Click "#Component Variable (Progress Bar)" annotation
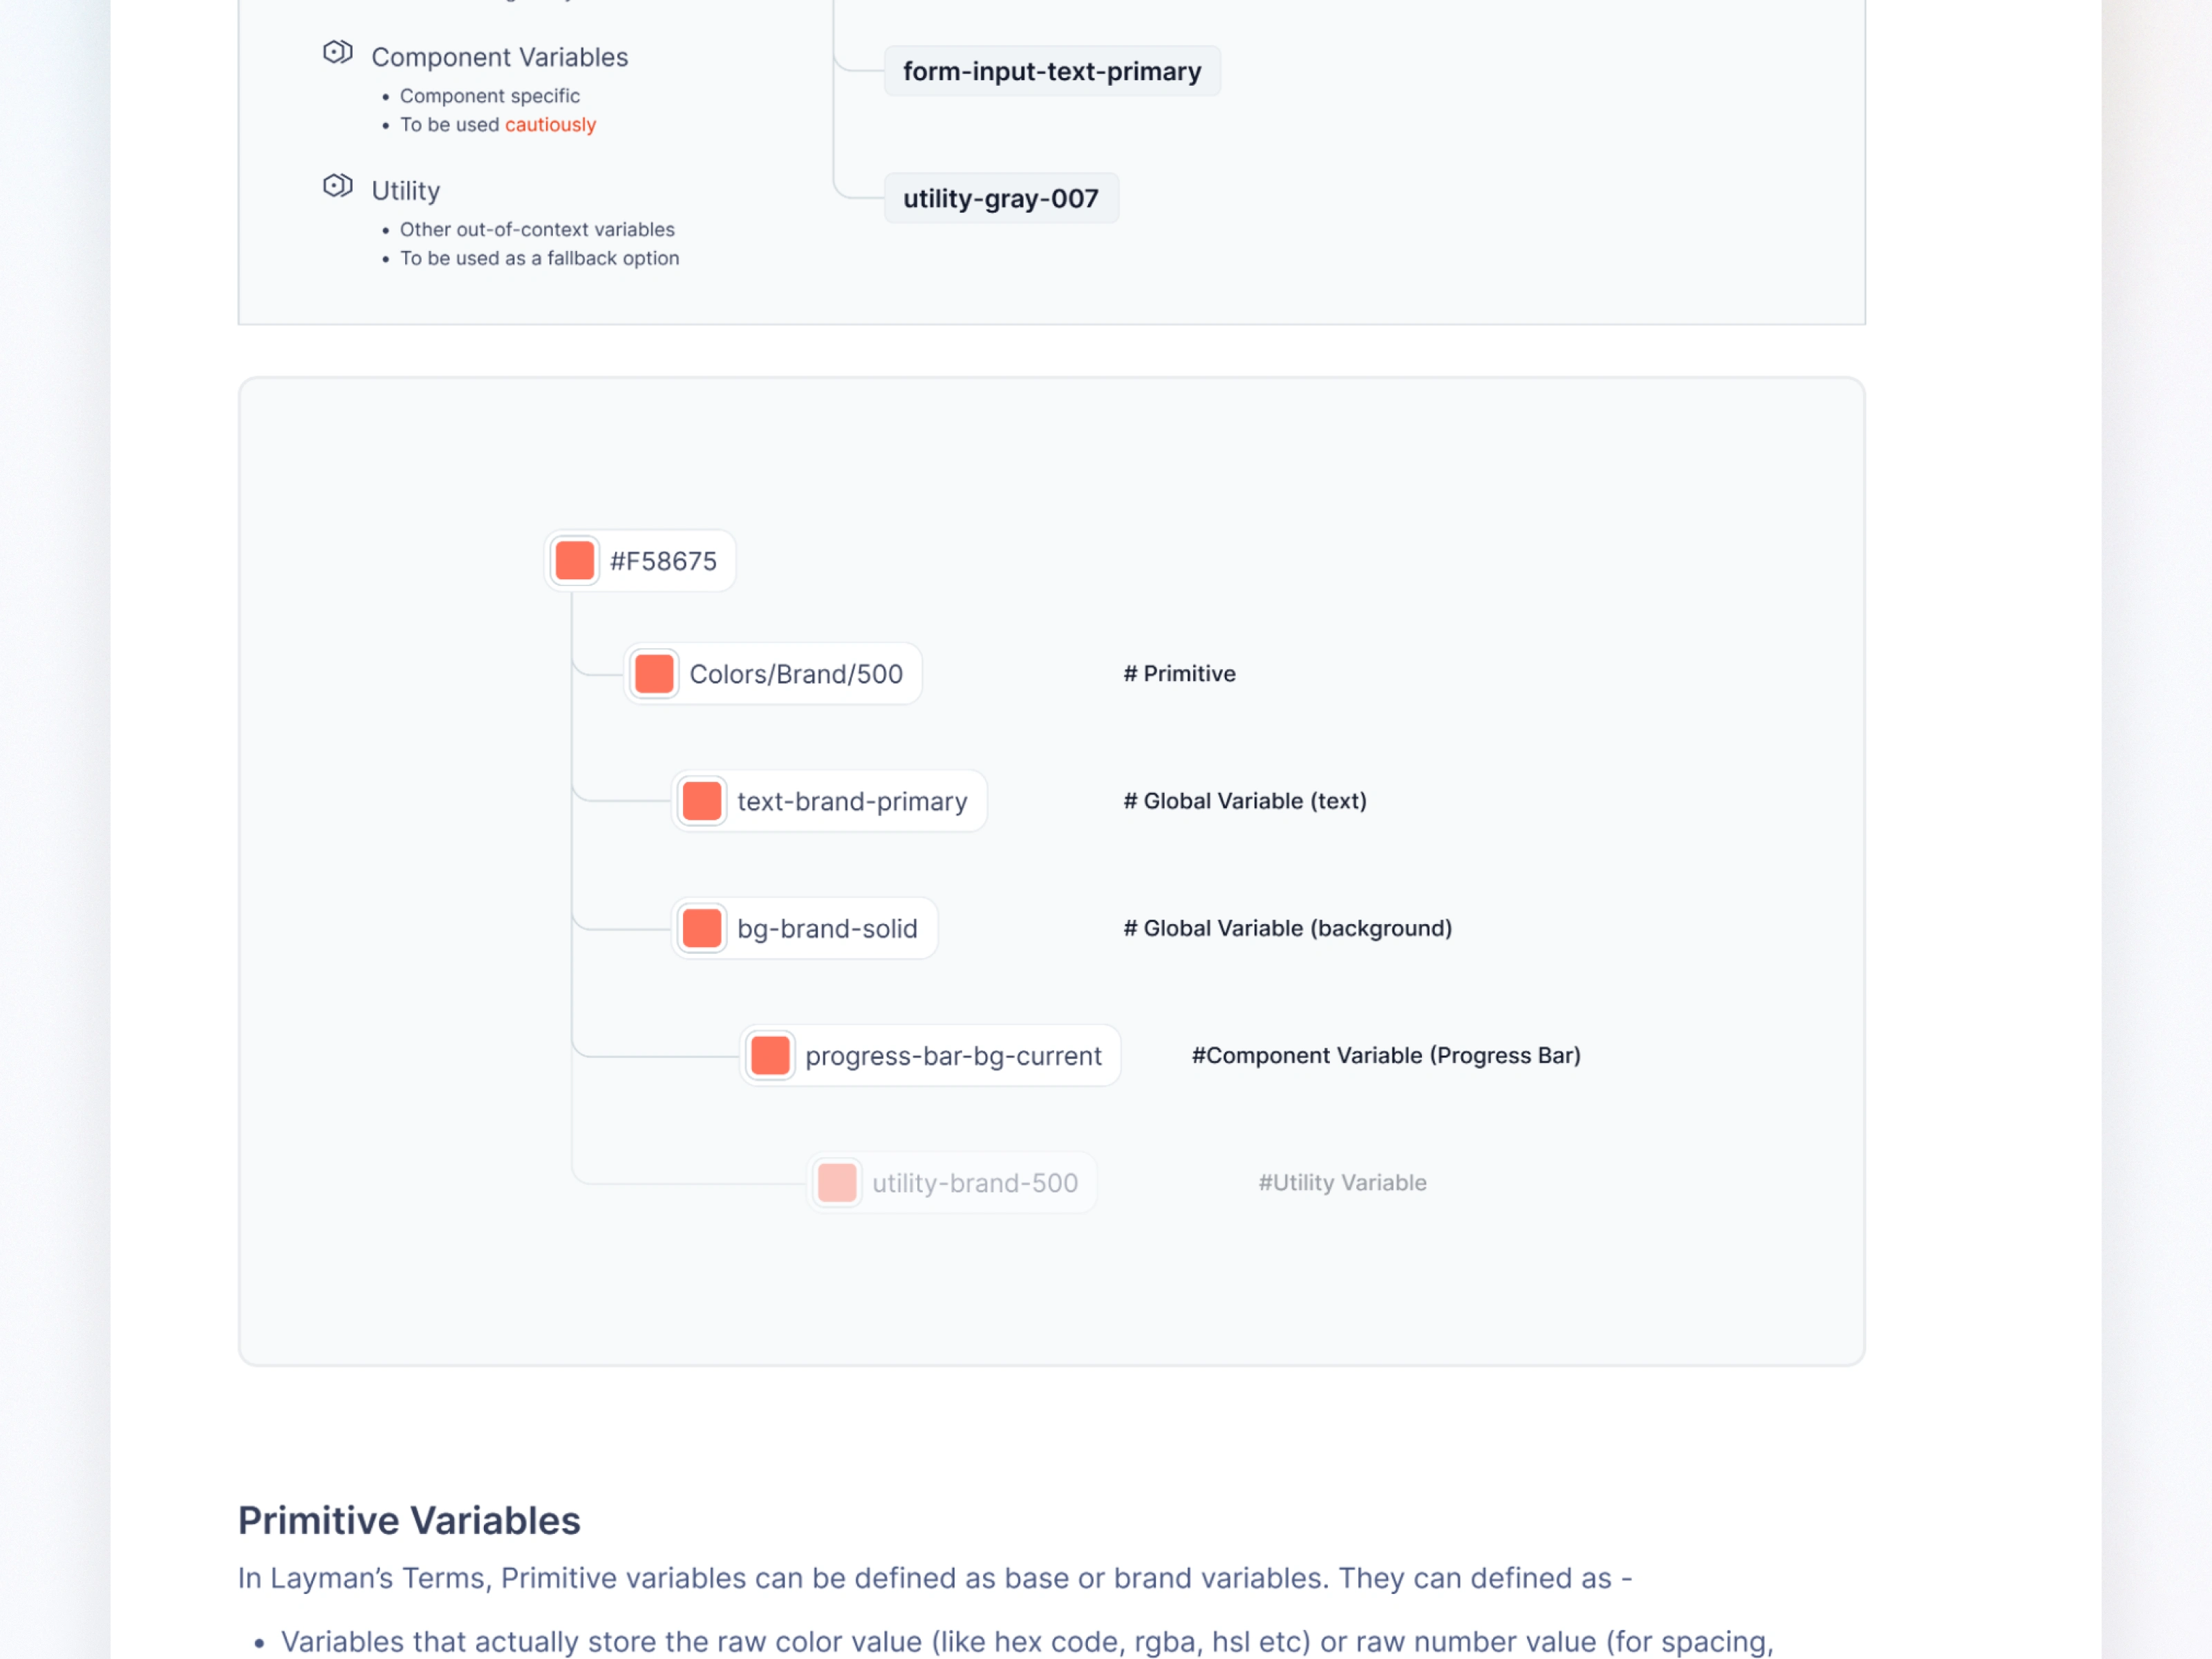 [x=1386, y=1055]
